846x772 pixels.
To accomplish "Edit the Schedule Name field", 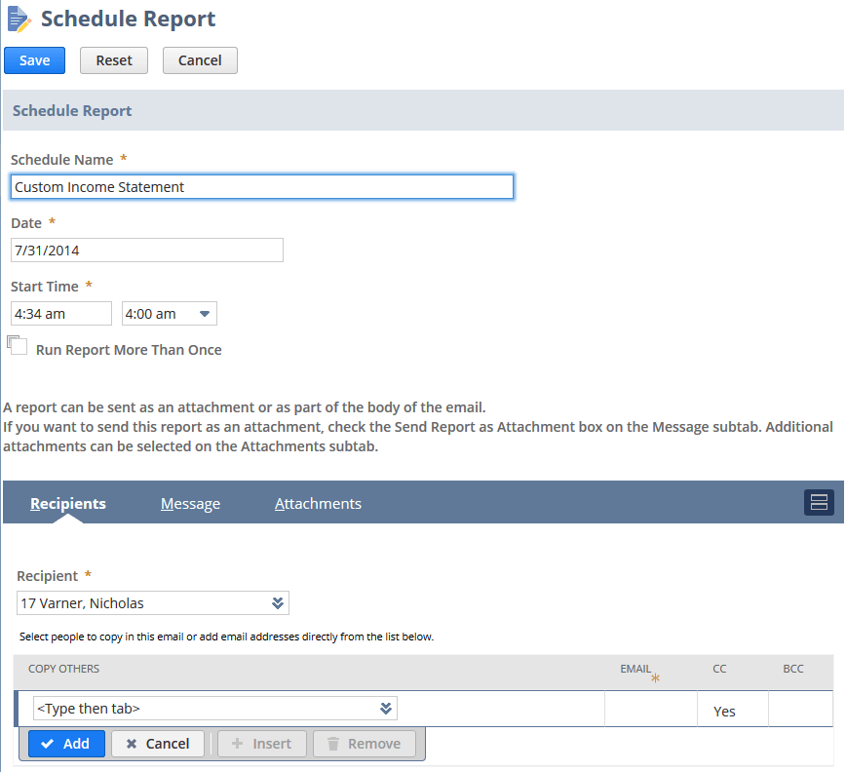I will (262, 186).
